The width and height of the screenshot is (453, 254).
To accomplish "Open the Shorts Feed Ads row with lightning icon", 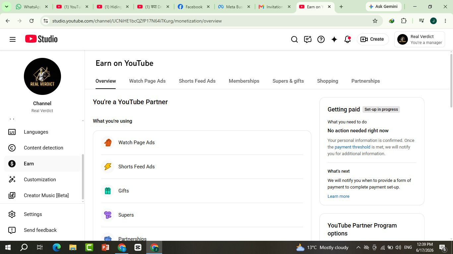I will 202,167.
